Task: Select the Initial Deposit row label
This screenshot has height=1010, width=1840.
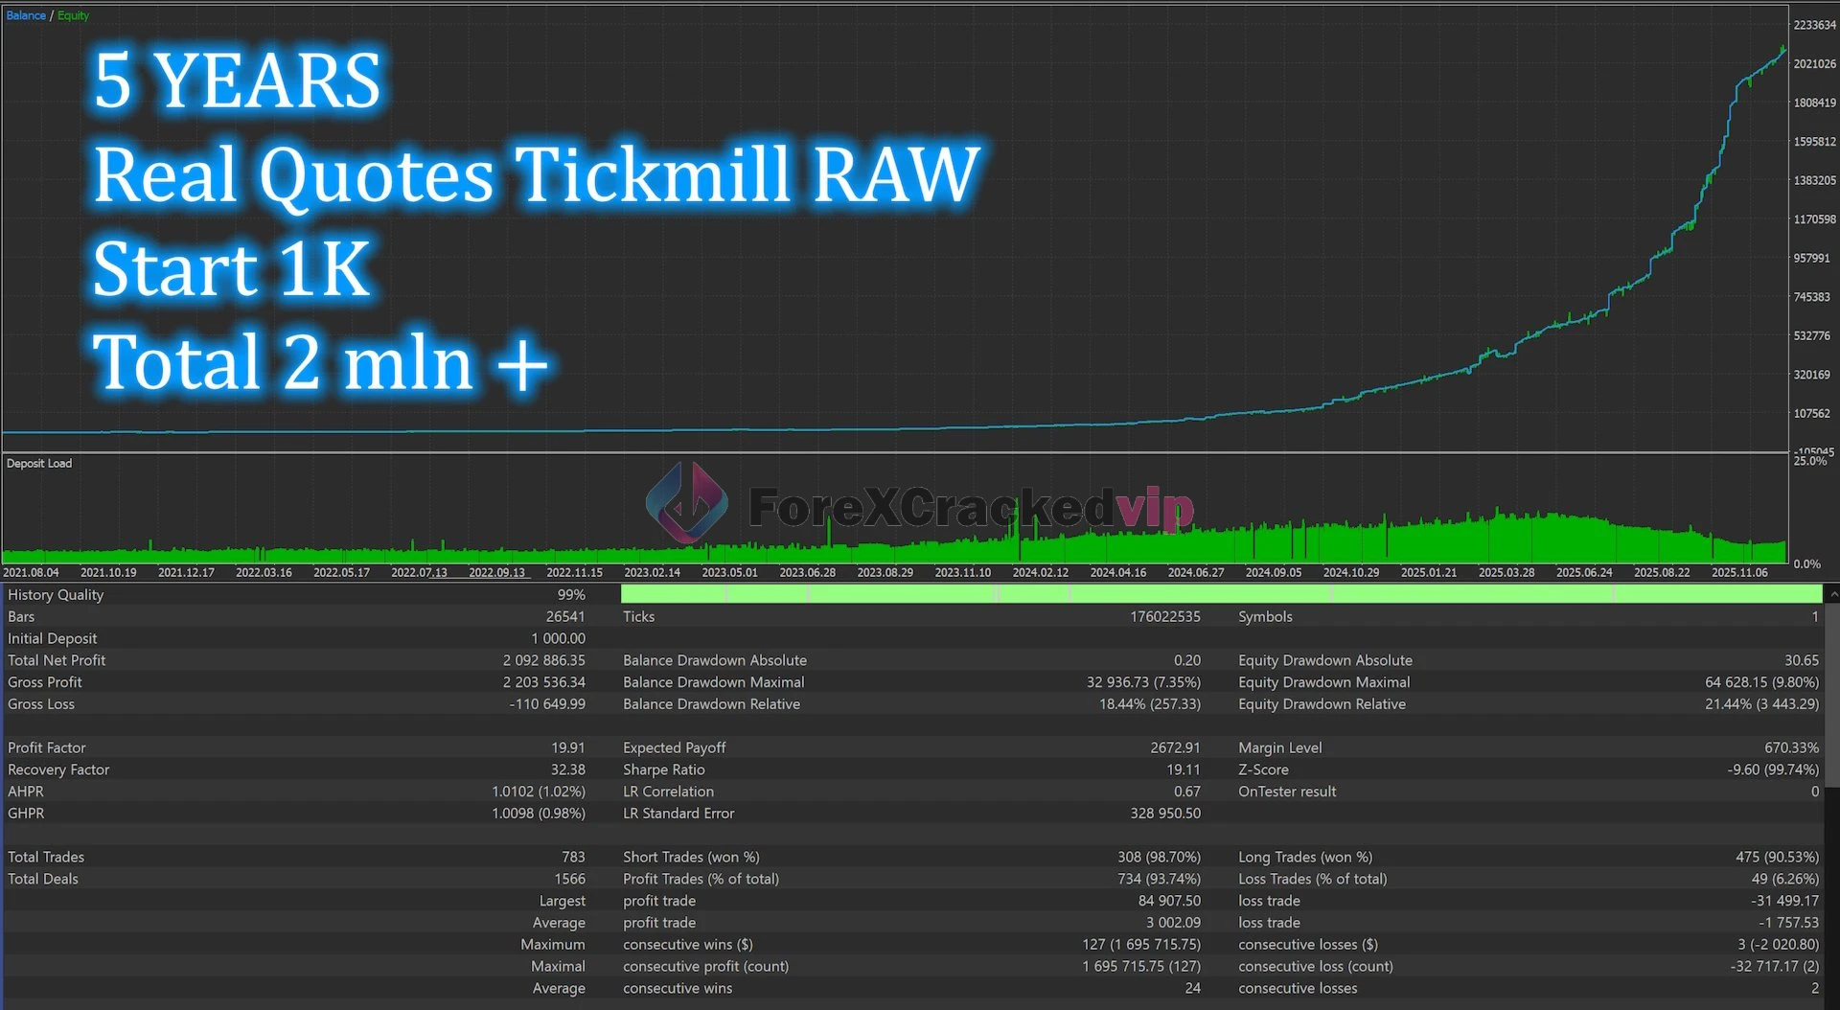Action: 53,638
